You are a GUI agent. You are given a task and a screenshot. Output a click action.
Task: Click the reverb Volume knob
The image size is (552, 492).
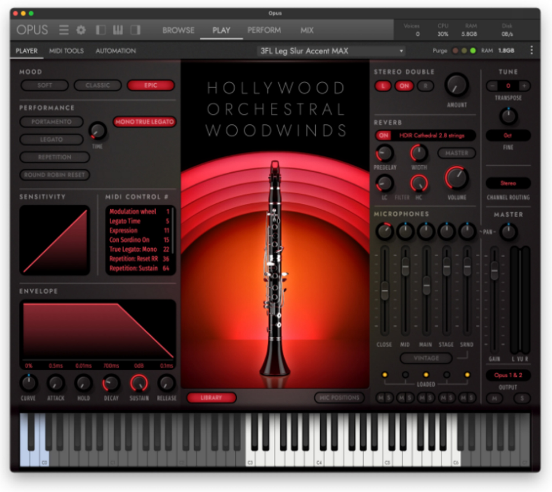pos(457,178)
